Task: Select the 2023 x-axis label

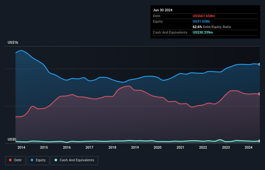Action: pos(226,147)
